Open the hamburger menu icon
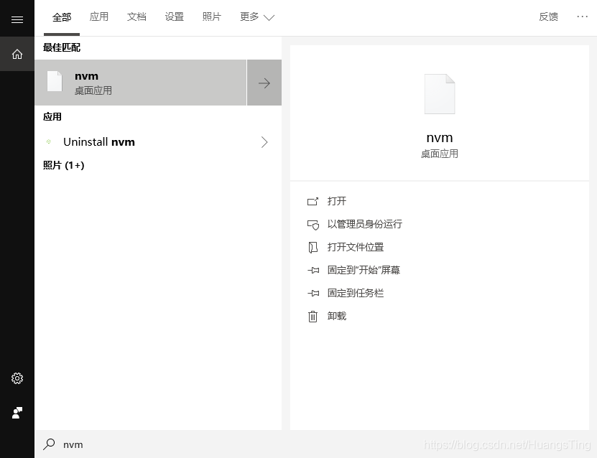Image resolution: width=597 pixels, height=458 pixels. click(x=17, y=19)
